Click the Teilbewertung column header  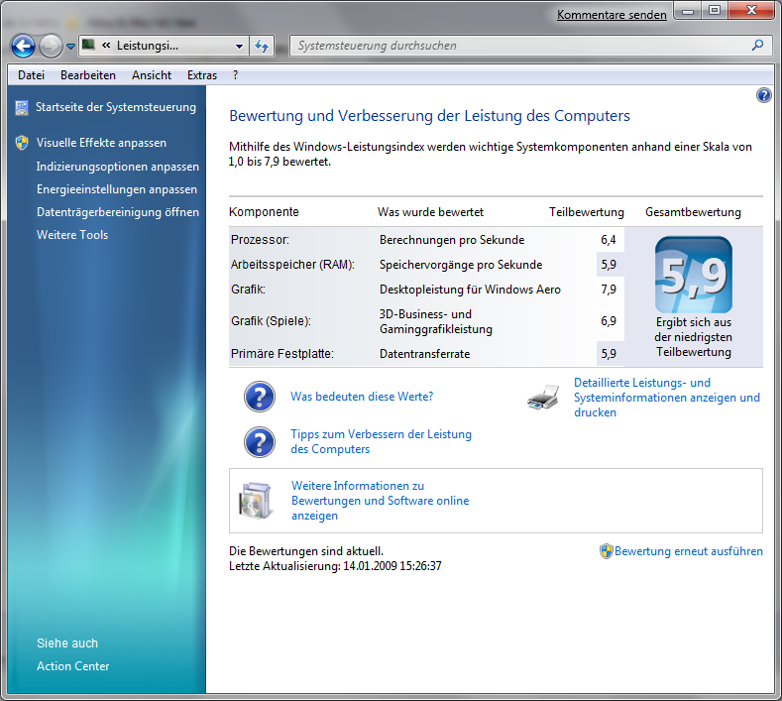tap(587, 212)
